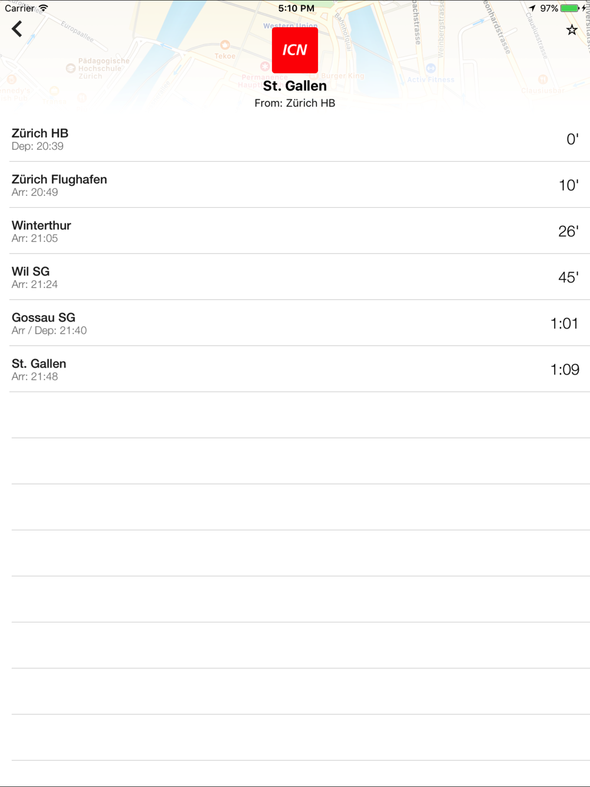This screenshot has height=787, width=590.
Task: Tap the location services arrow icon
Action: pyautogui.click(x=532, y=8)
